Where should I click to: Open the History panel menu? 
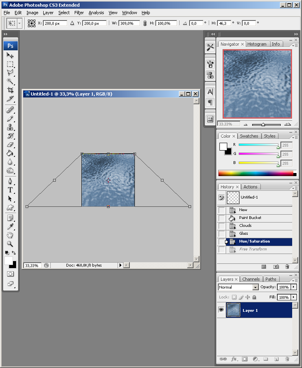point(295,188)
